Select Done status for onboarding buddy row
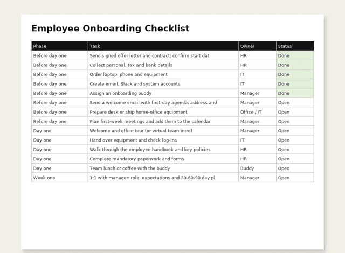345x253 pixels. click(x=295, y=93)
